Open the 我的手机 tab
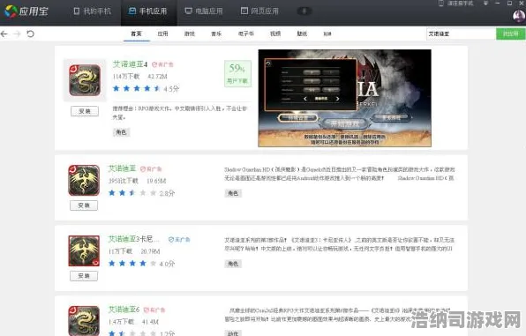Viewport: 526px width, 336px height. [x=92, y=11]
